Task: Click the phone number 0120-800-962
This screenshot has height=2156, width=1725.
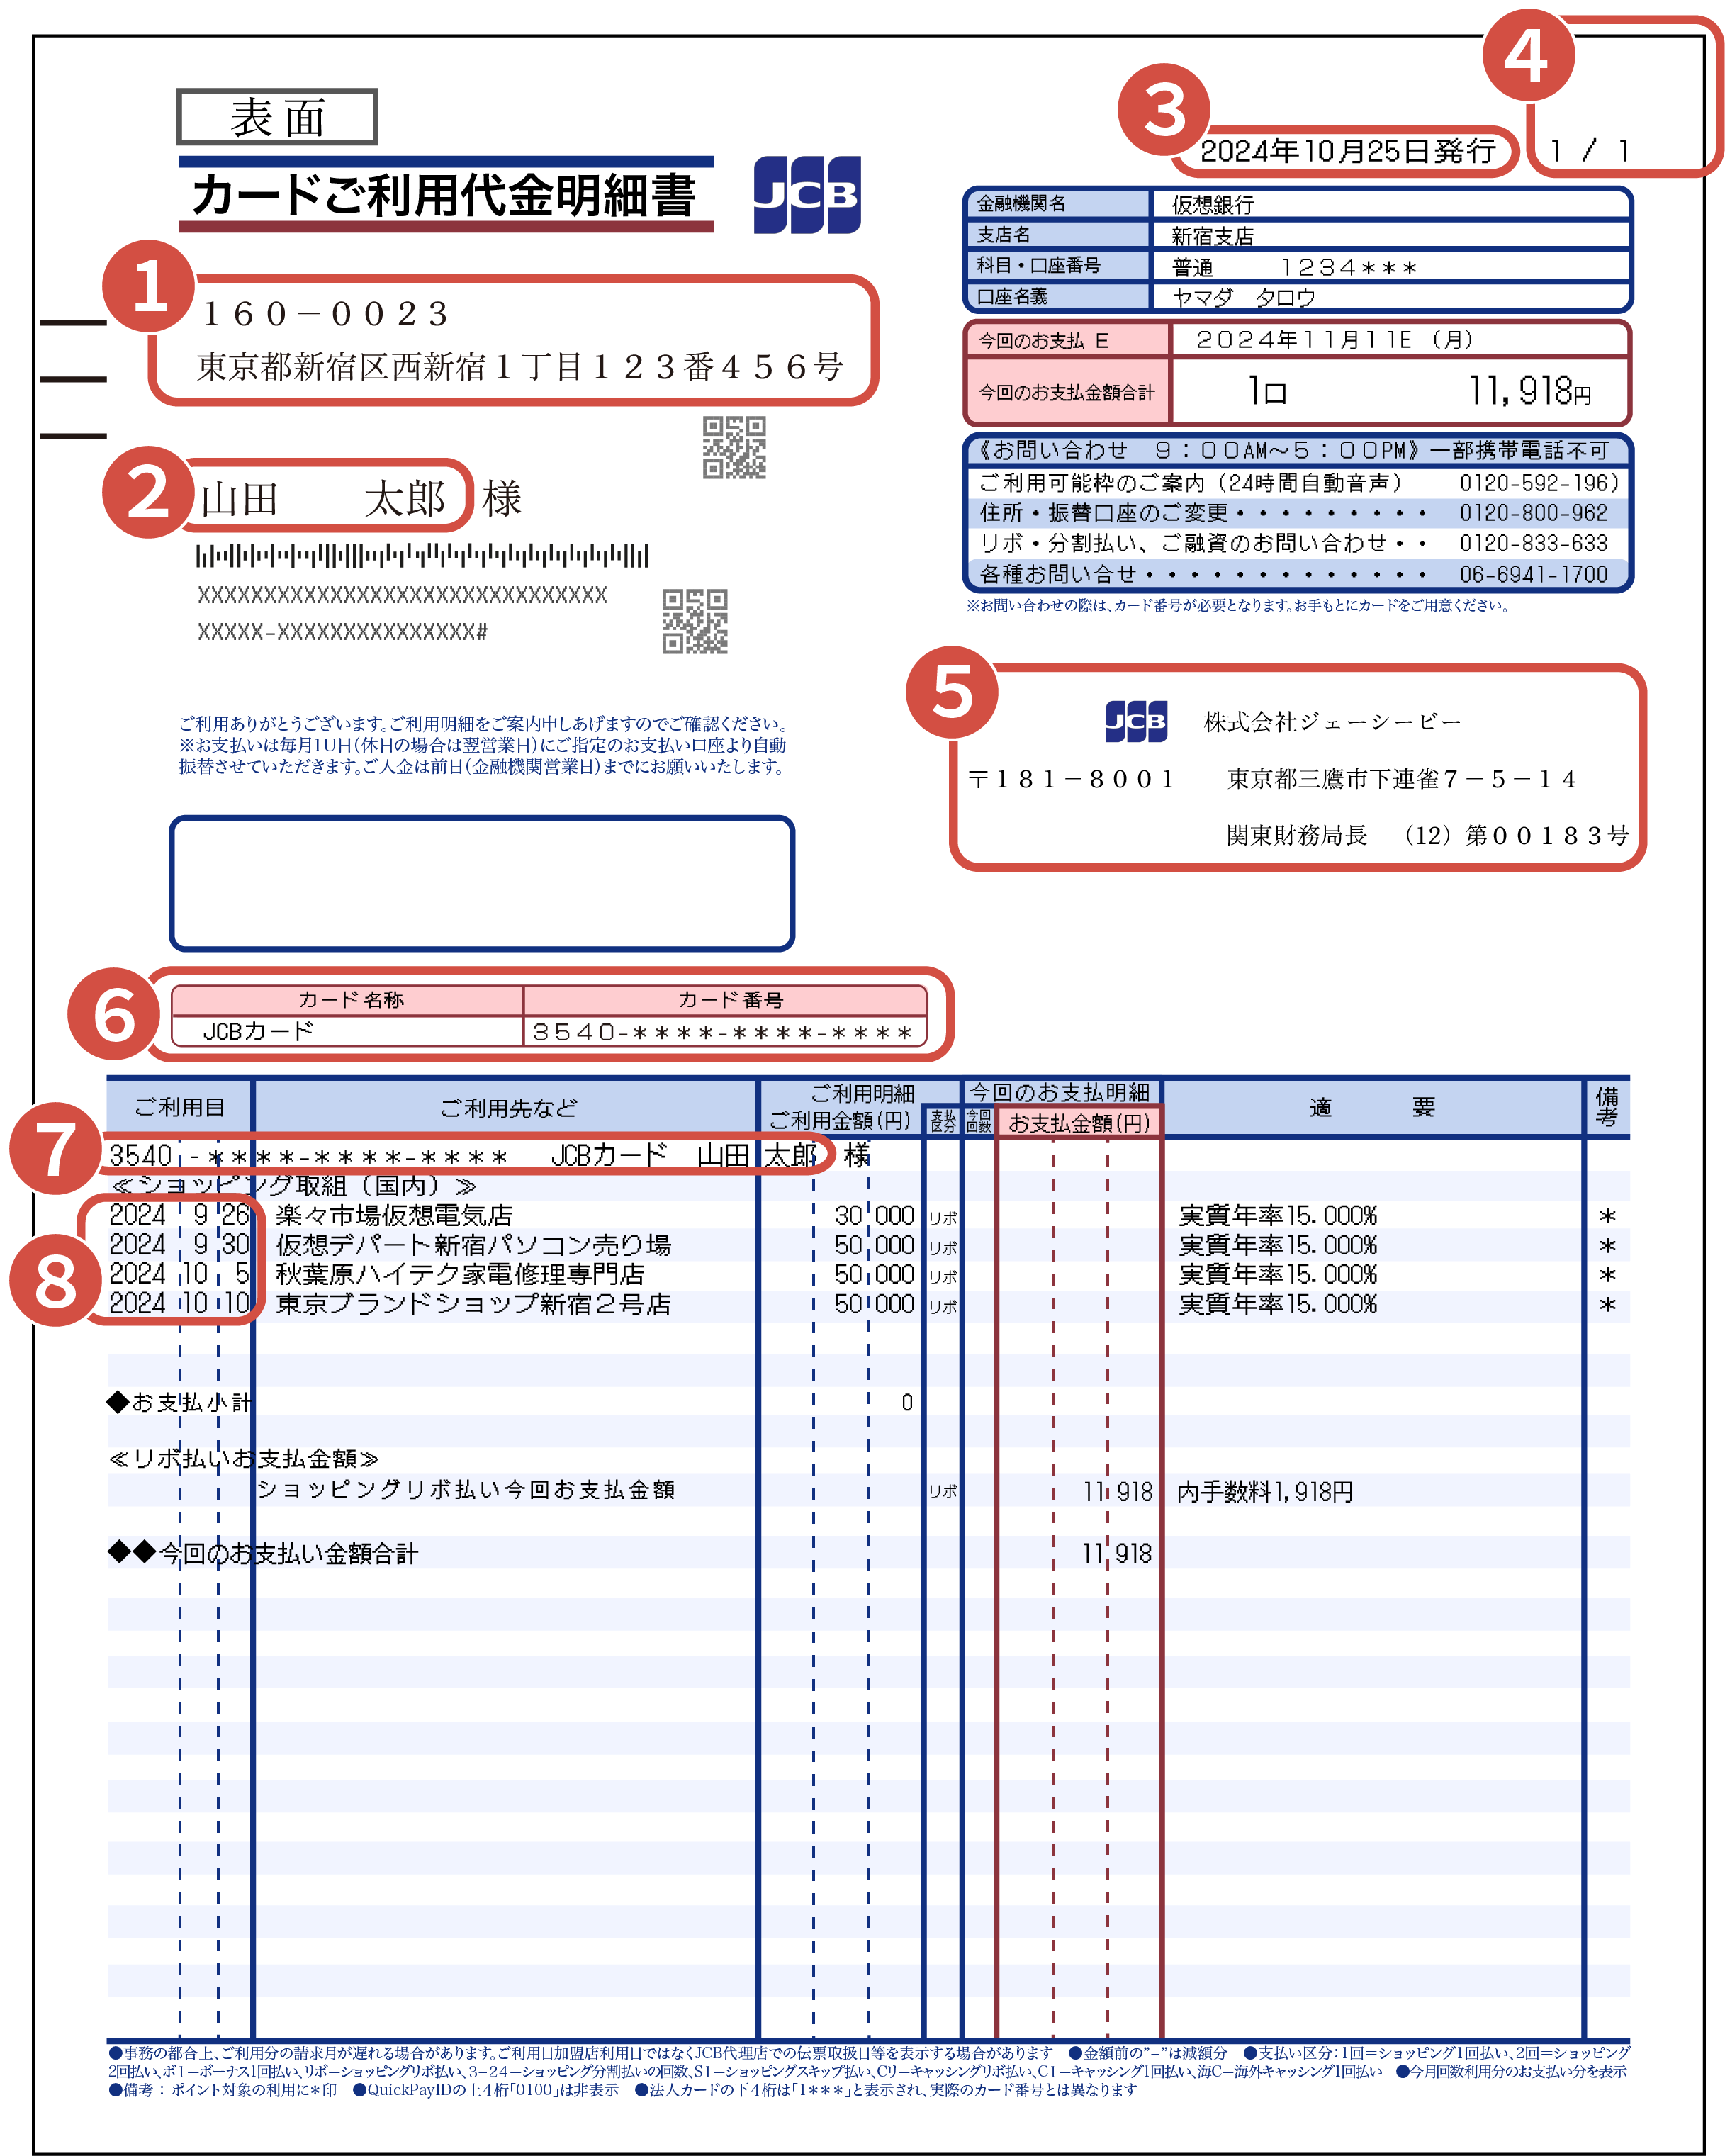Action: tap(1533, 513)
